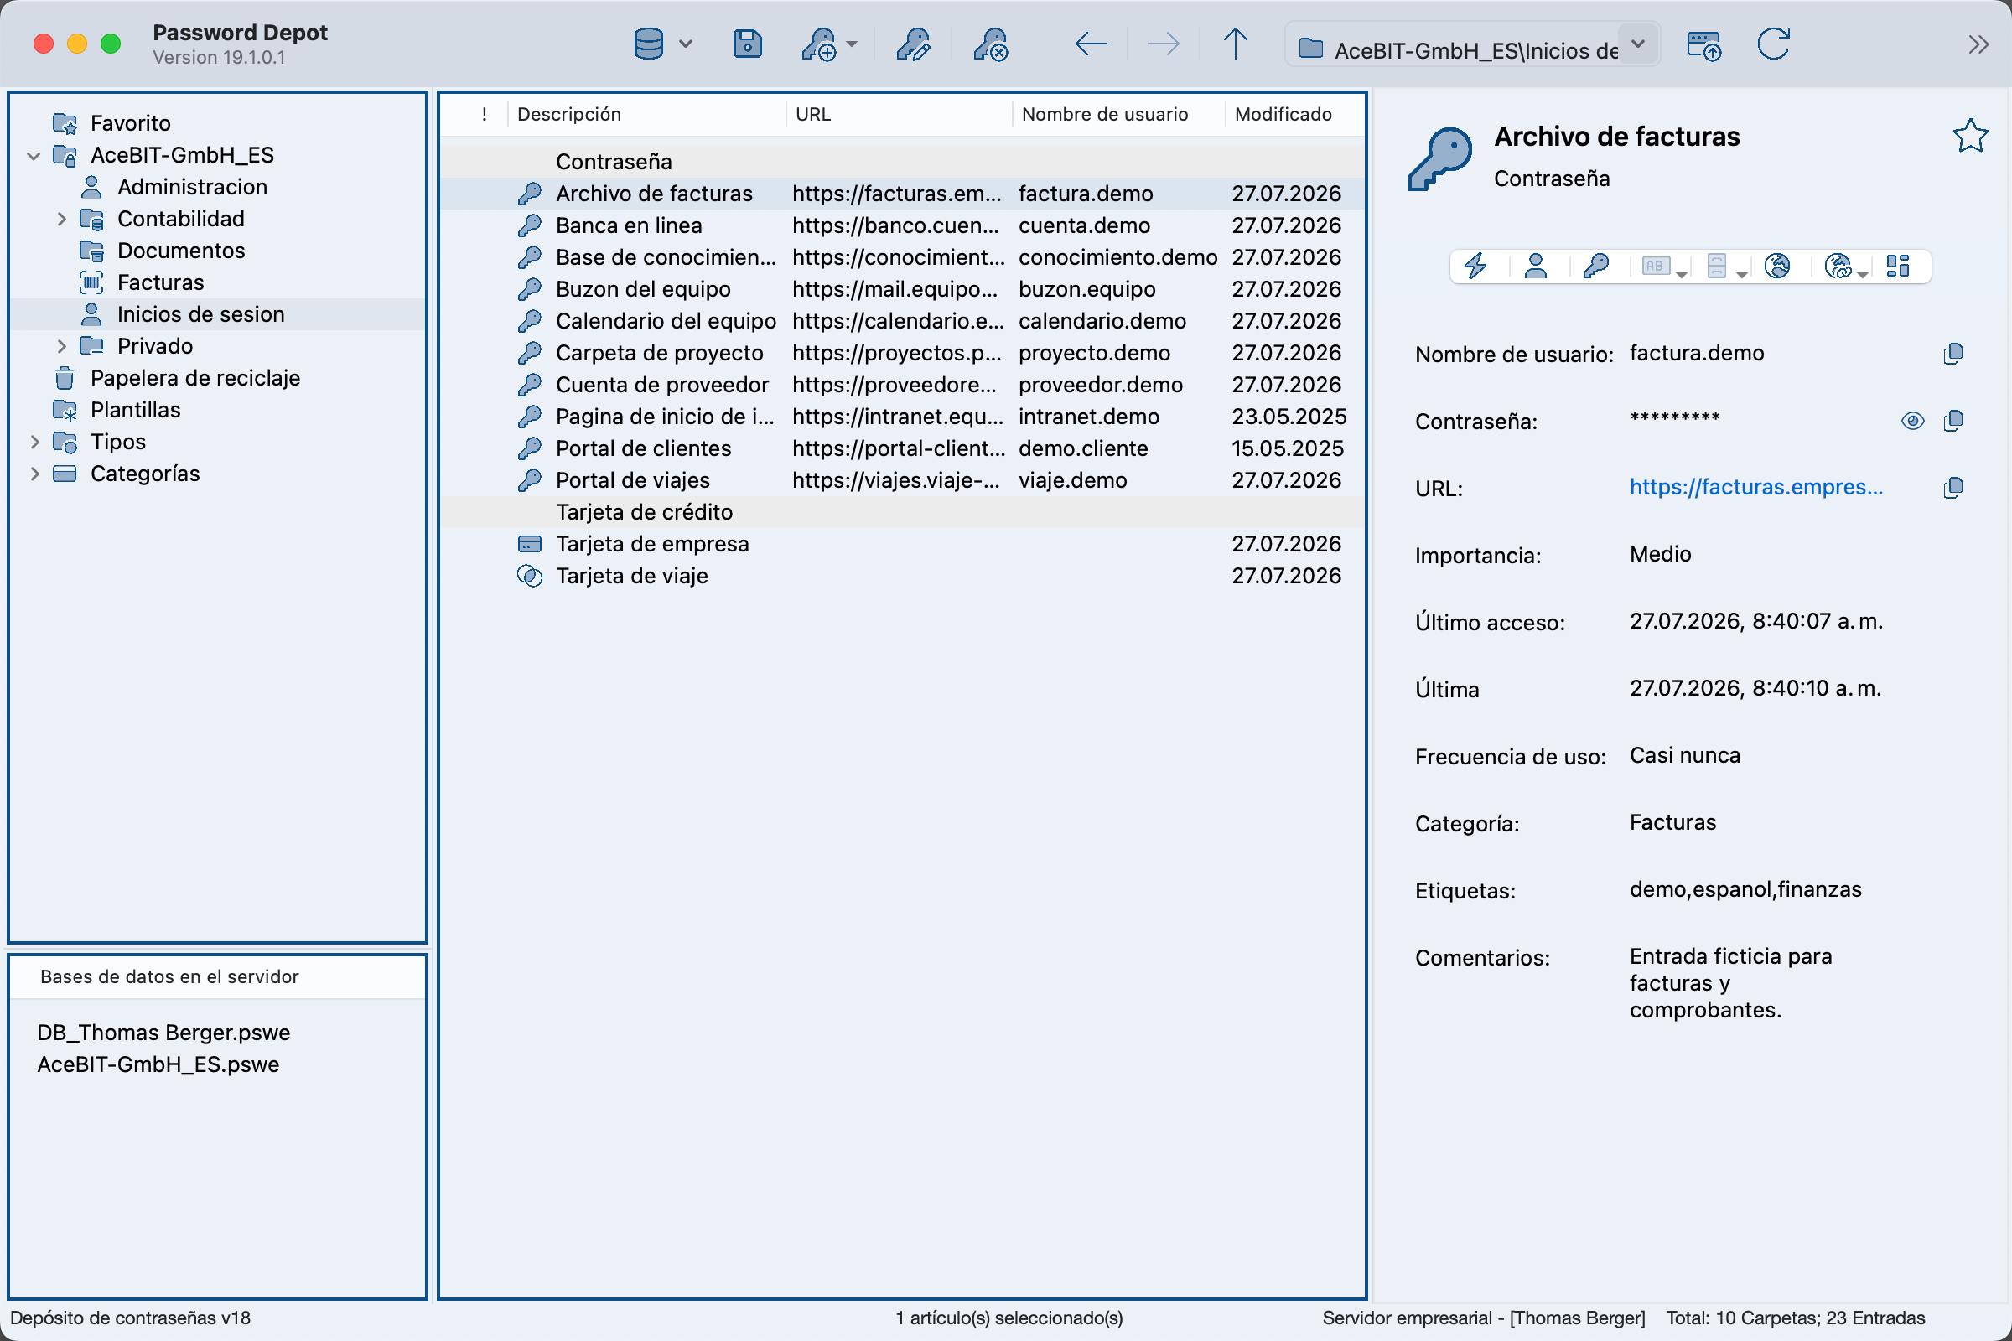
Task: Click the card icon beside Tarjeta de empresa
Action: click(x=530, y=544)
